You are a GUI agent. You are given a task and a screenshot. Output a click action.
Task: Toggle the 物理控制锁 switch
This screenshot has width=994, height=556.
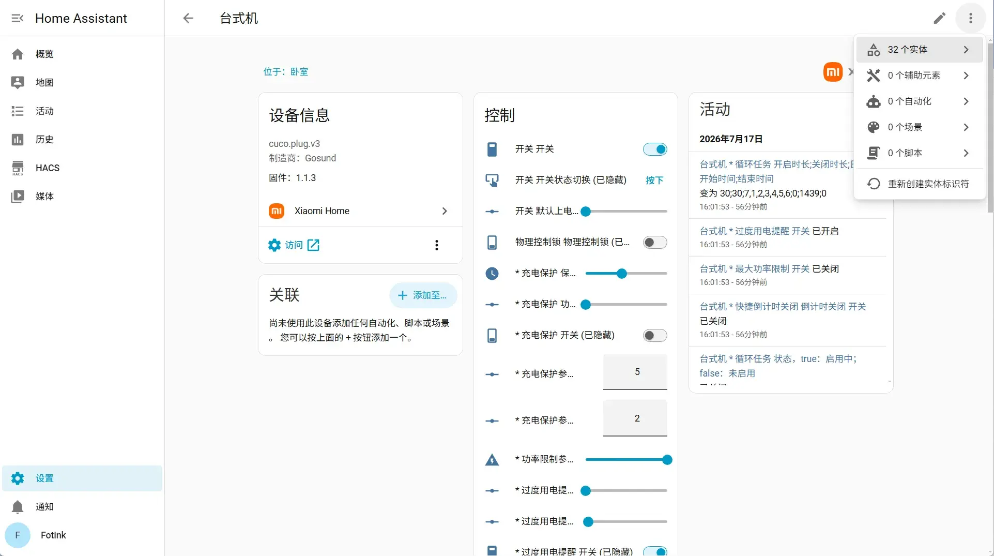pyautogui.click(x=655, y=242)
